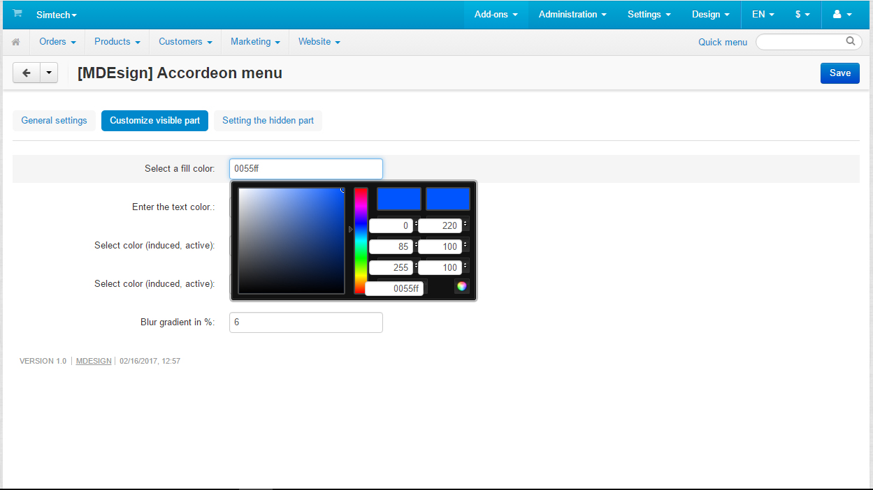Open the Website menu
The width and height of the screenshot is (873, 490).
click(319, 42)
